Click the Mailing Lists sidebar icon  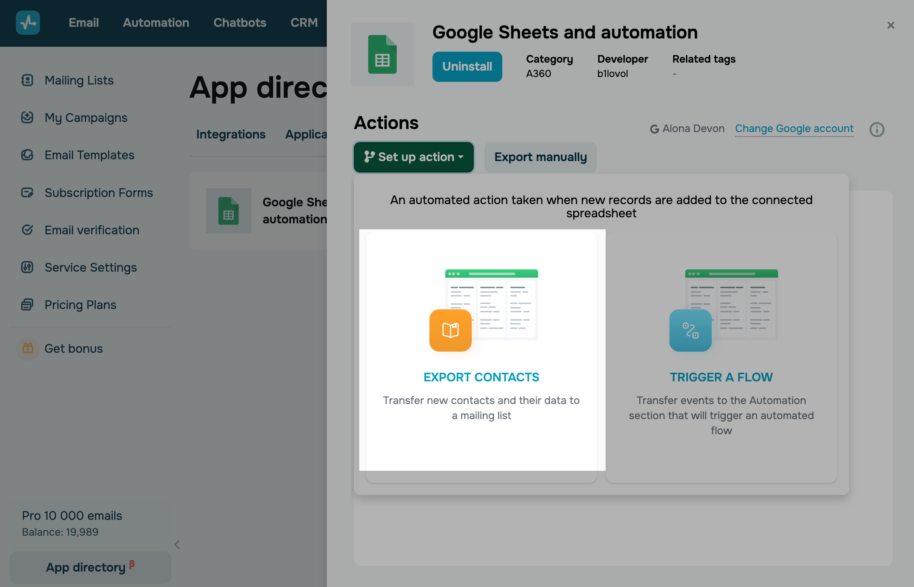coord(27,80)
